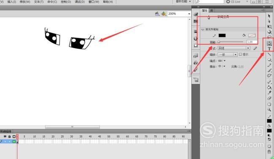
Task: Select the Deco tool
Action: point(269,75)
